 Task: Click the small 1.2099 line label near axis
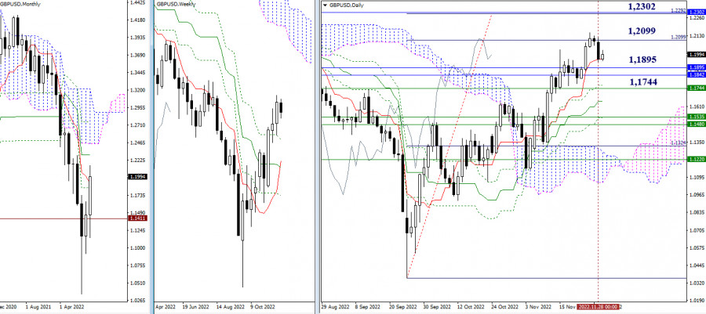tap(677, 38)
